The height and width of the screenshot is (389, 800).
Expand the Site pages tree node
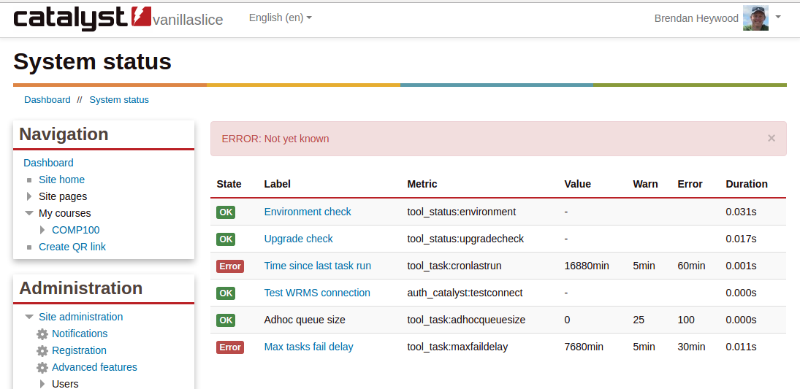click(30, 196)
